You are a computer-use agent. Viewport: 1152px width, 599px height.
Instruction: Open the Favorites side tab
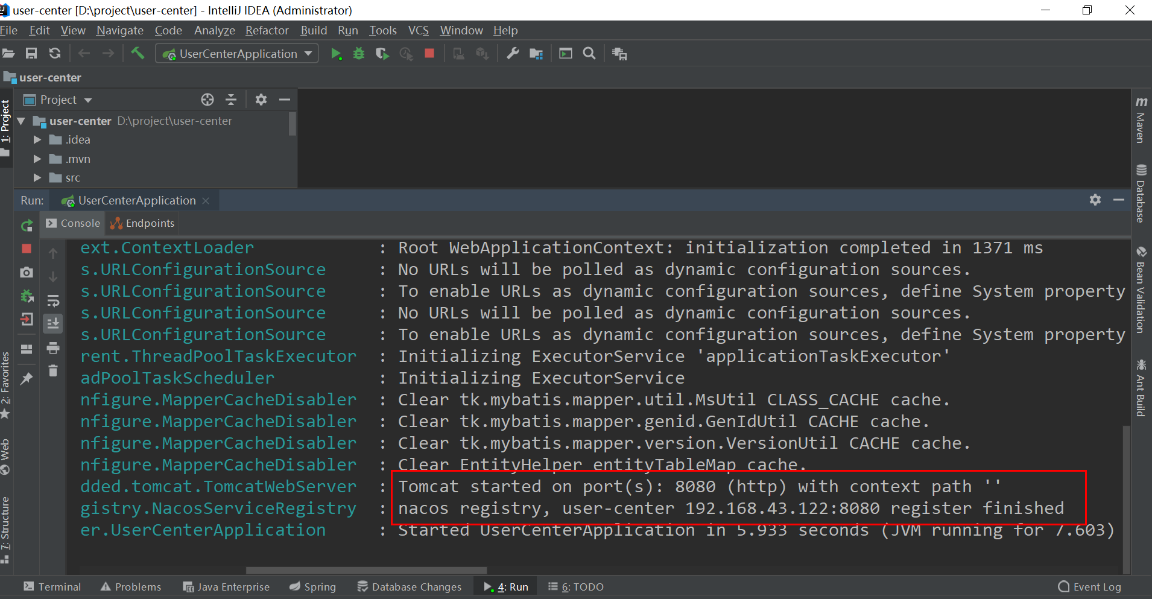5,385
